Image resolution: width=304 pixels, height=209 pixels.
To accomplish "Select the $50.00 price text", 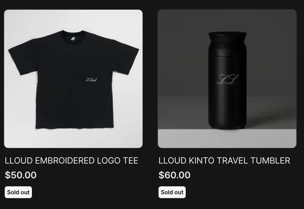I will pos(21,175).
